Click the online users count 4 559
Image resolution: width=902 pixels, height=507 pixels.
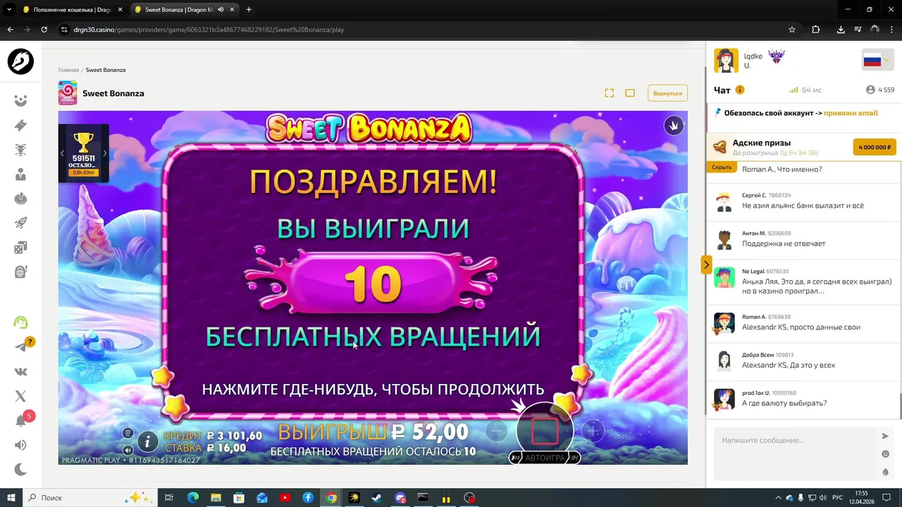point(880,90)
